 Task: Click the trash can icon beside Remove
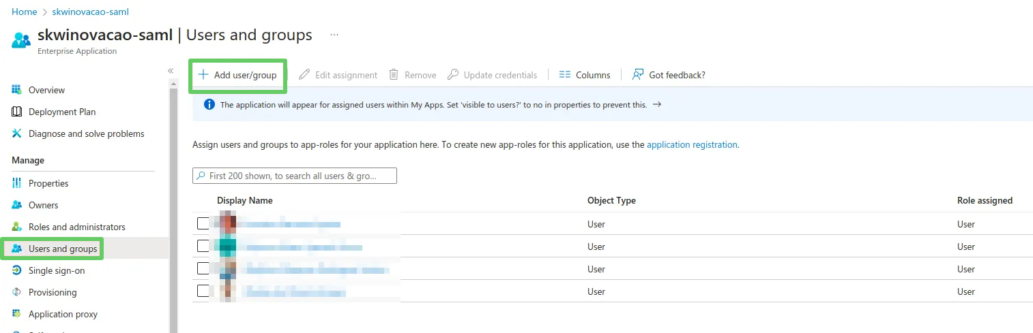click(394, 75)
